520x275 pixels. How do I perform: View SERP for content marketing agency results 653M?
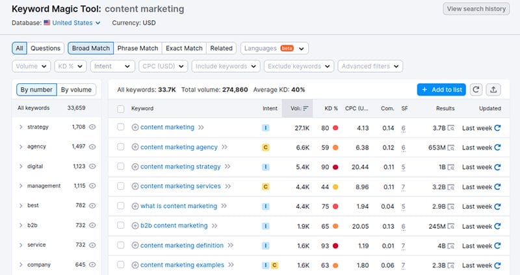tap(450, 148)
